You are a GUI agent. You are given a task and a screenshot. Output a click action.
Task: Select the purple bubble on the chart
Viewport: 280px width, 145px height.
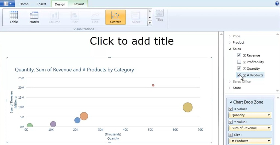pyautogui.click(x=53, y=124)
